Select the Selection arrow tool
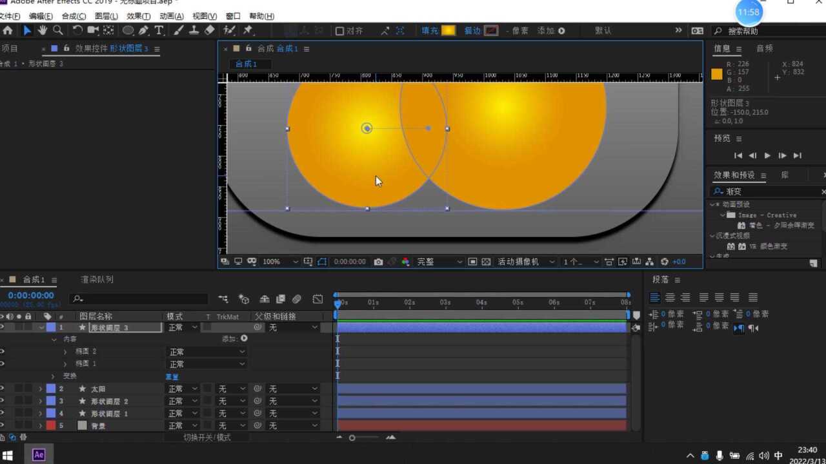This screenshot has height=464, width=826. coord(27,30)
